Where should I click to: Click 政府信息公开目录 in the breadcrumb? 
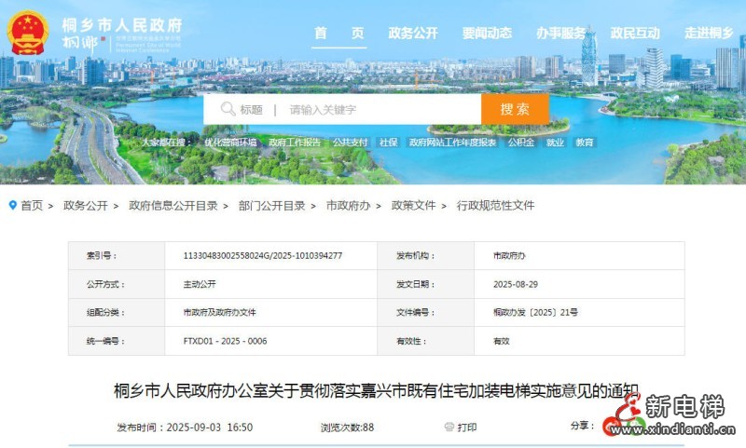click(173, 206)
